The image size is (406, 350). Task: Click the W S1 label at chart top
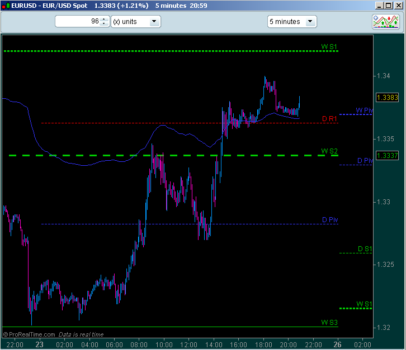(329, 47)
